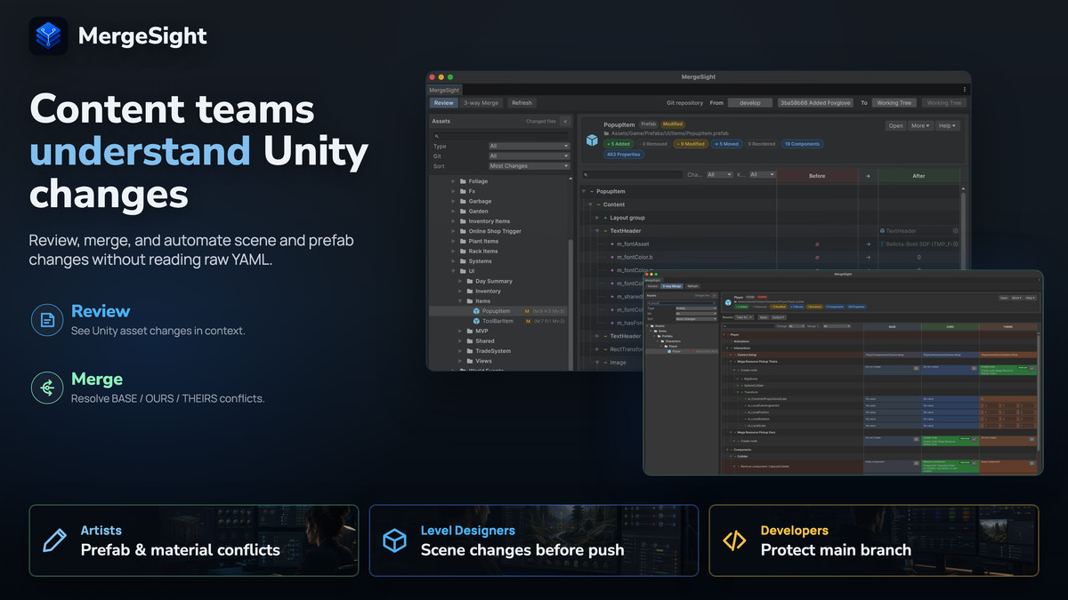Click the Player prefab cube icon in merge window
1068x600 pixels.
click(x=728, y=302)
